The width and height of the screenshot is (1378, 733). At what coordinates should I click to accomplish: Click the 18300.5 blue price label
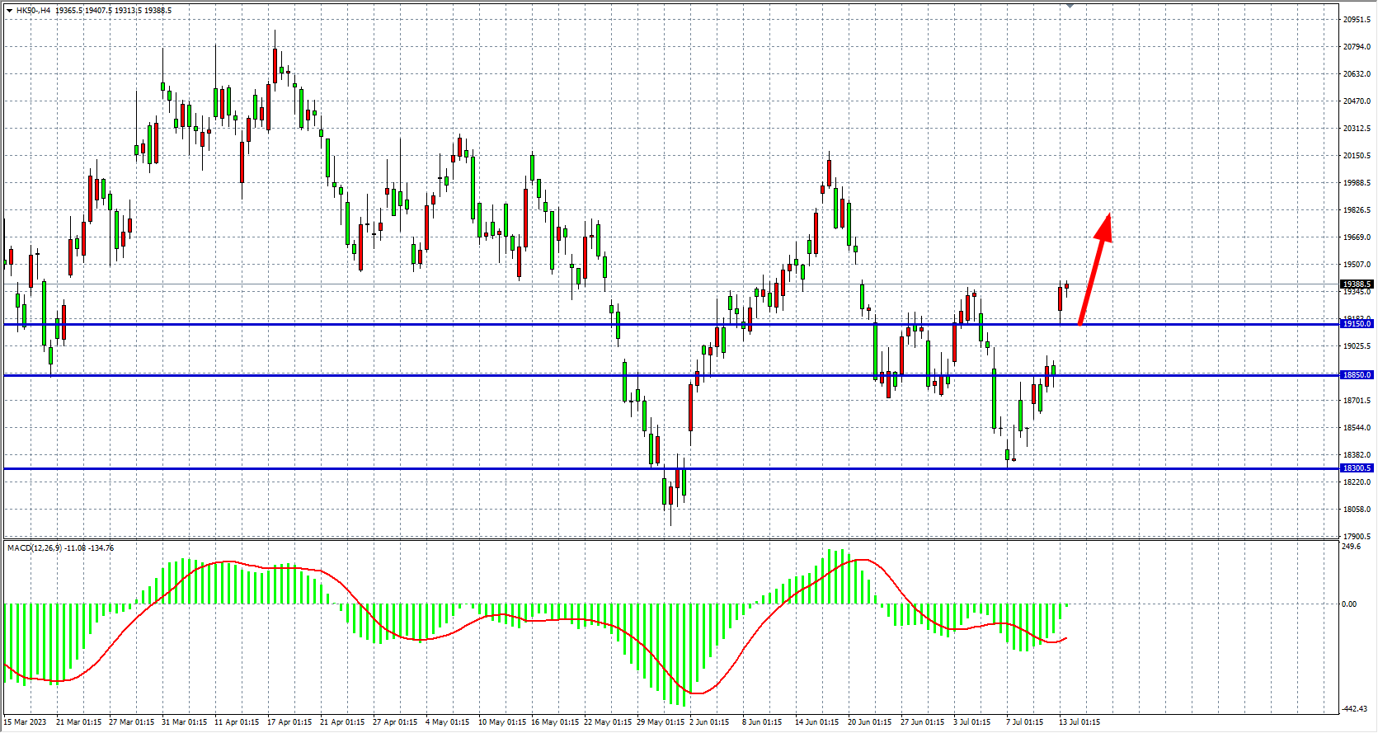click(x=1357, y=468)
